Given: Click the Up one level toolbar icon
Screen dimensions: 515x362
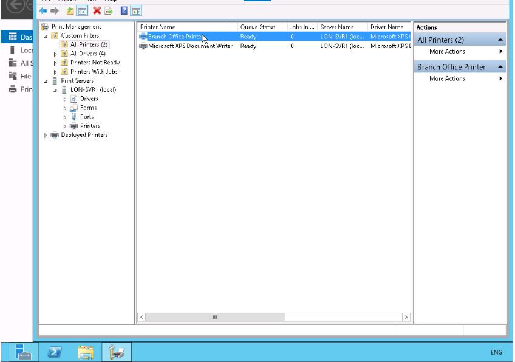Looking at the screenshot, I should [x=70, y=11].
